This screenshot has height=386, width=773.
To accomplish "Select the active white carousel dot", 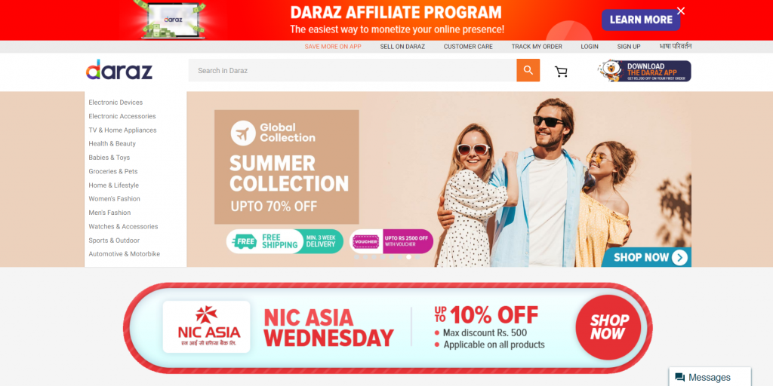I will [408, 257].
